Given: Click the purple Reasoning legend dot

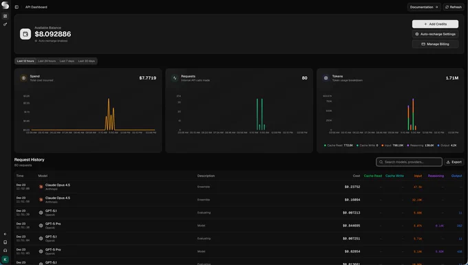Looking at the screenshot, I should 408,146.
